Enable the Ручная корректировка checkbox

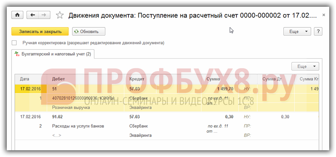click(14, 43)
